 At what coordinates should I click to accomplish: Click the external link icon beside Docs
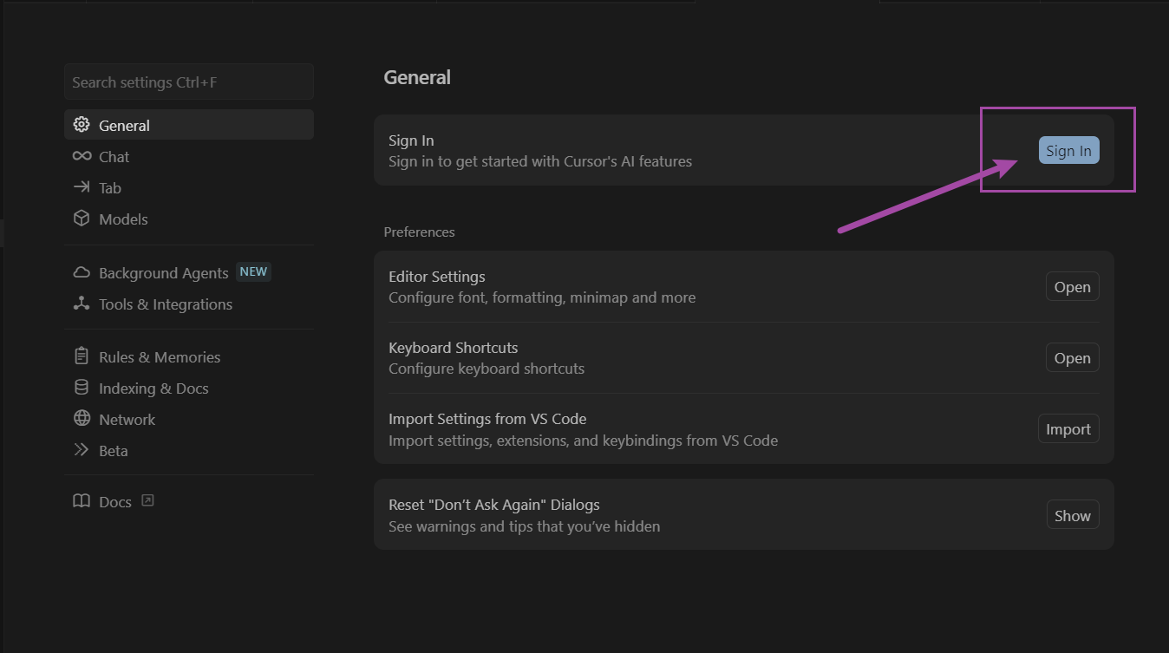coord(147,500)
